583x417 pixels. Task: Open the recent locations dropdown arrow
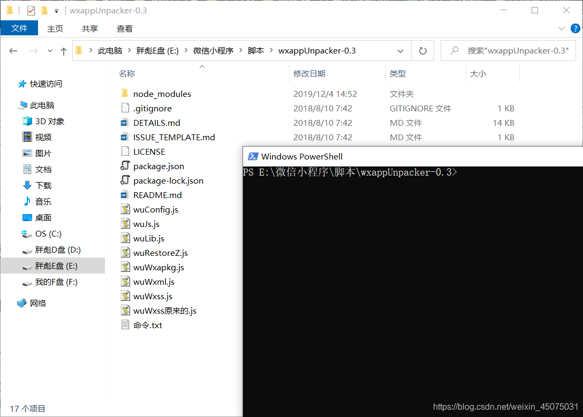(x=50, y=51)
